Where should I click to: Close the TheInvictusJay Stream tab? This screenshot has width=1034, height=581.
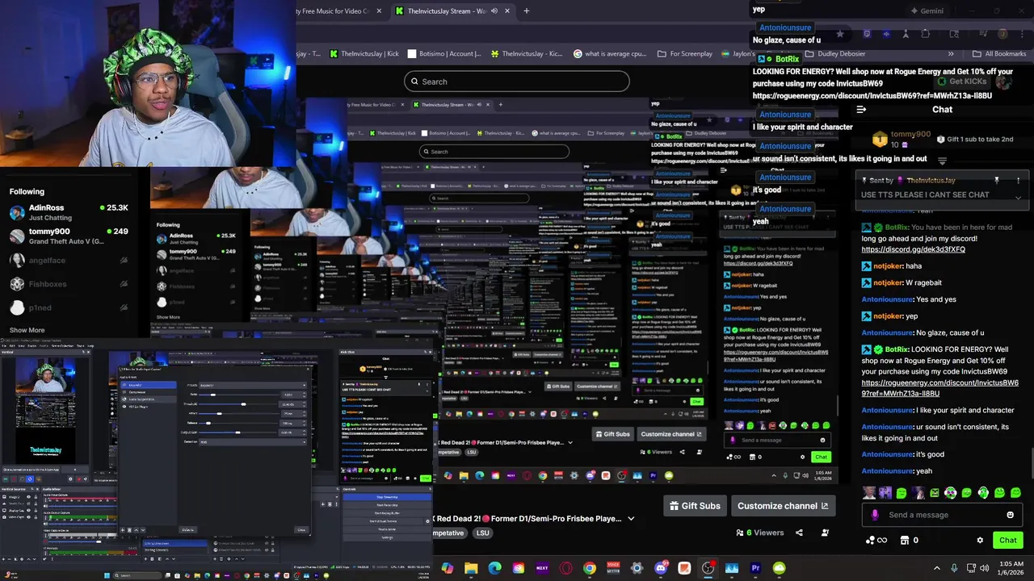tap(507, 11)
